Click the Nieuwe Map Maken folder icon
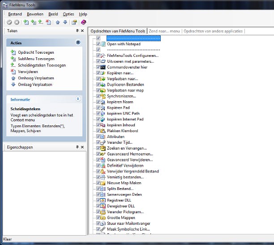Screen dimensions: 274x245 tap(103, 183)
